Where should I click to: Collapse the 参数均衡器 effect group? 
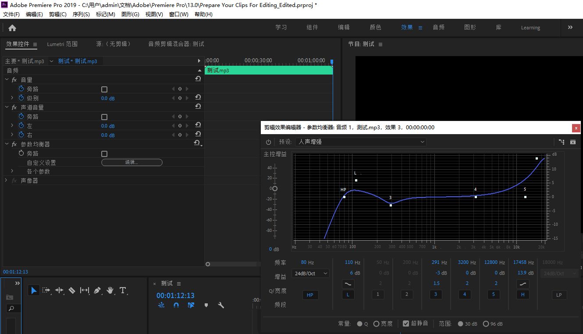click(7, 144)
